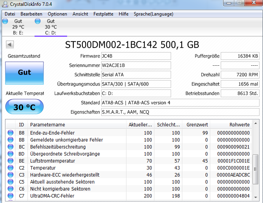Click the Puffergröße value 16384 KB
Screen dimensions: 263x203
[240, 56]
